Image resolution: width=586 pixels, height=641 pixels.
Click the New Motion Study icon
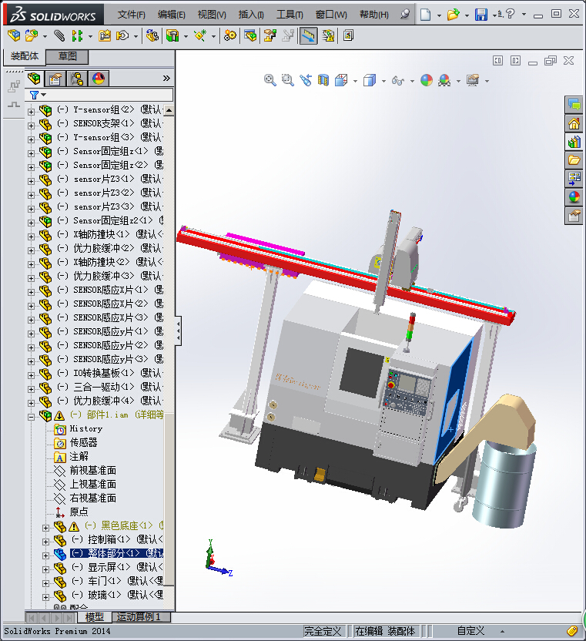(230, 36)
